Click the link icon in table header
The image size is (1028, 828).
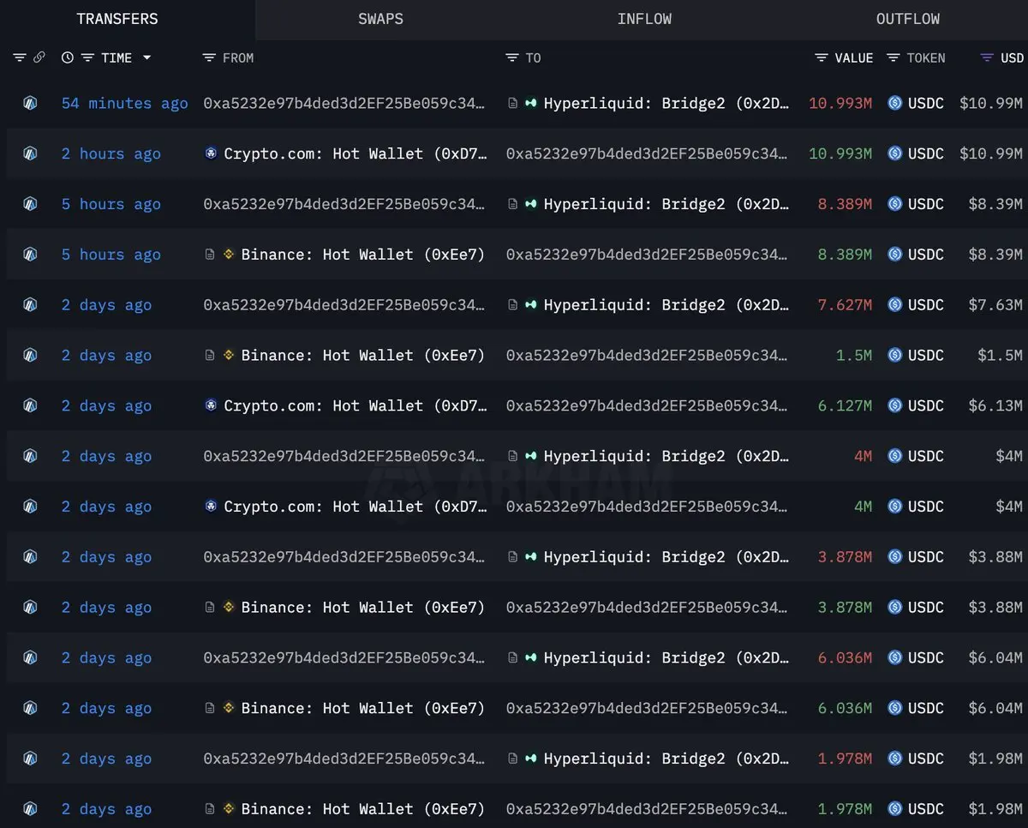[39, 57]
